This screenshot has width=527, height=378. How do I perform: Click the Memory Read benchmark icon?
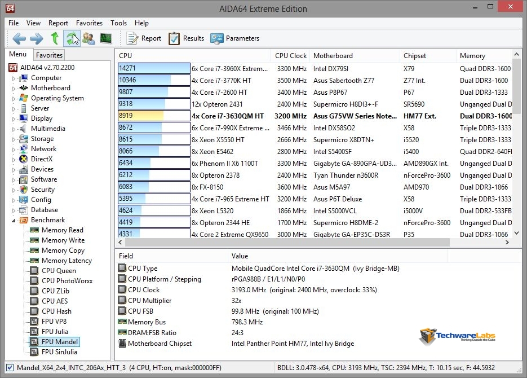coord(34,230)
